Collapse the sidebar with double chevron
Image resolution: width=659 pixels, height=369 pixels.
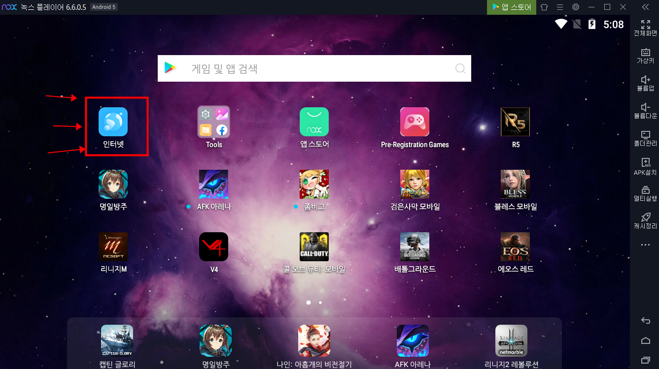click(645, 7)
